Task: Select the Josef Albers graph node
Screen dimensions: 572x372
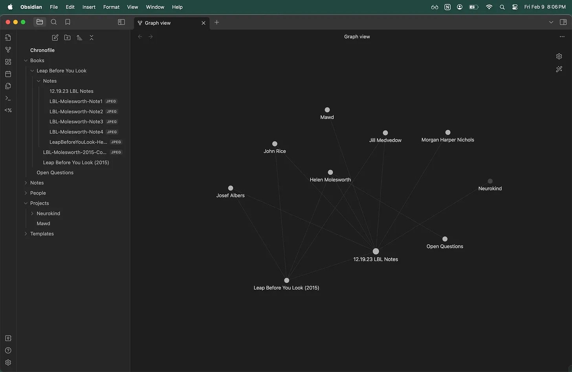Action: [231, 188]
